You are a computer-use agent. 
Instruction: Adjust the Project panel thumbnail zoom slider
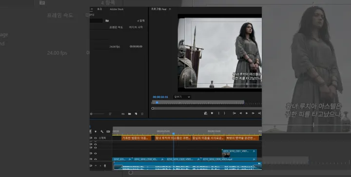[x=97, y=114]
